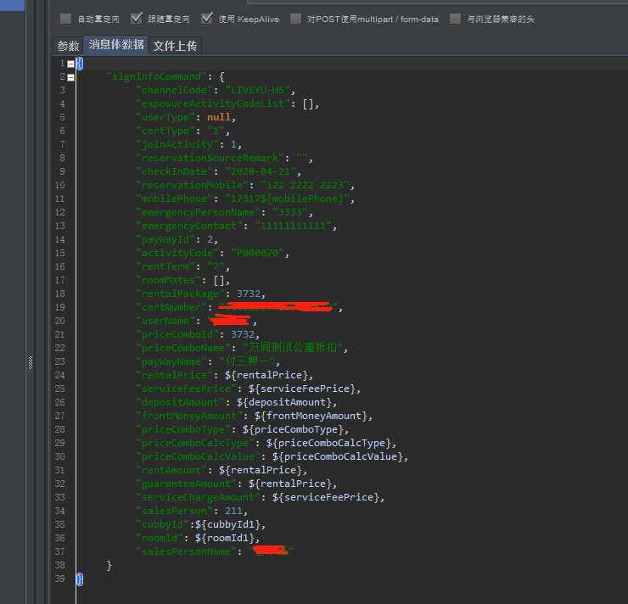Click the ${roomId1} variable on line 36
Image resolution: width=628 pixels, height=604 pixels.
tap(224, 538)
